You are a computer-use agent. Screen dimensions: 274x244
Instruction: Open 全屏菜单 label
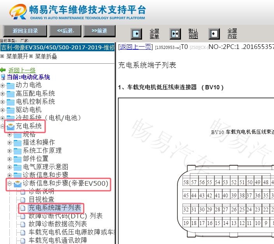(155, 34)
